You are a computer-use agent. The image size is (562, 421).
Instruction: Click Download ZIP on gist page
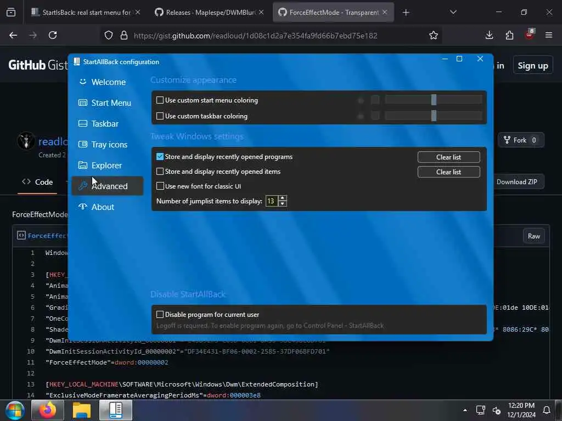[517, 181]
